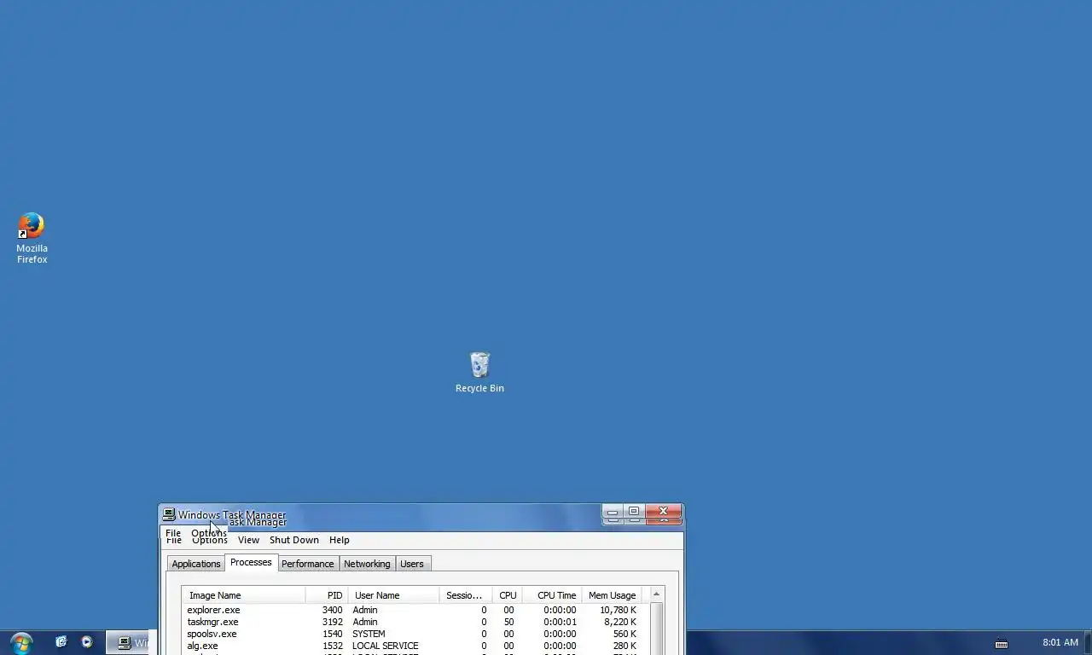The width and height of the screenshot is (1092, 655).
Task: Sort by the User Name column header
Action: pyautogui.click(x=393, y=595)
